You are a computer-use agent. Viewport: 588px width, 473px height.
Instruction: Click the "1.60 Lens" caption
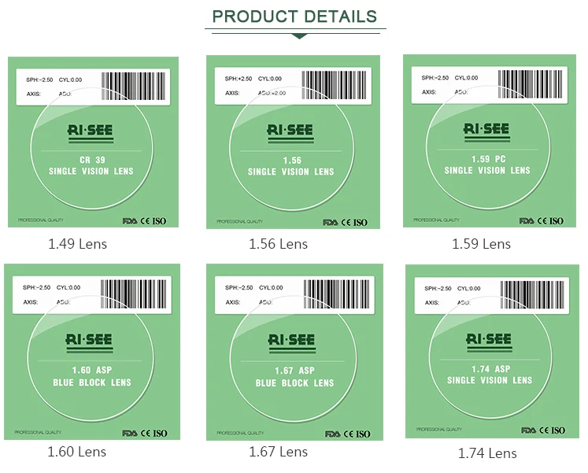[76, 452]
